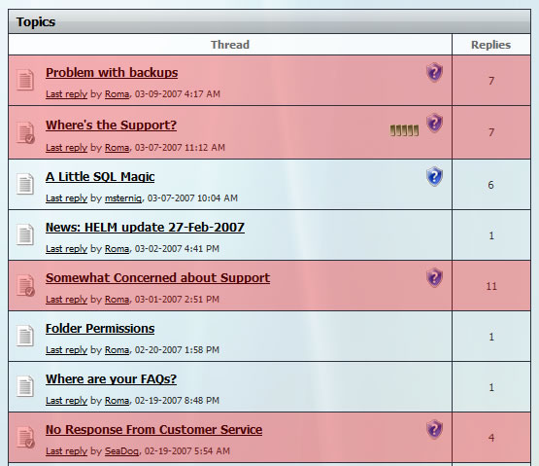Click the checked document icon beside Where's the Support?

tap(25, 132)
